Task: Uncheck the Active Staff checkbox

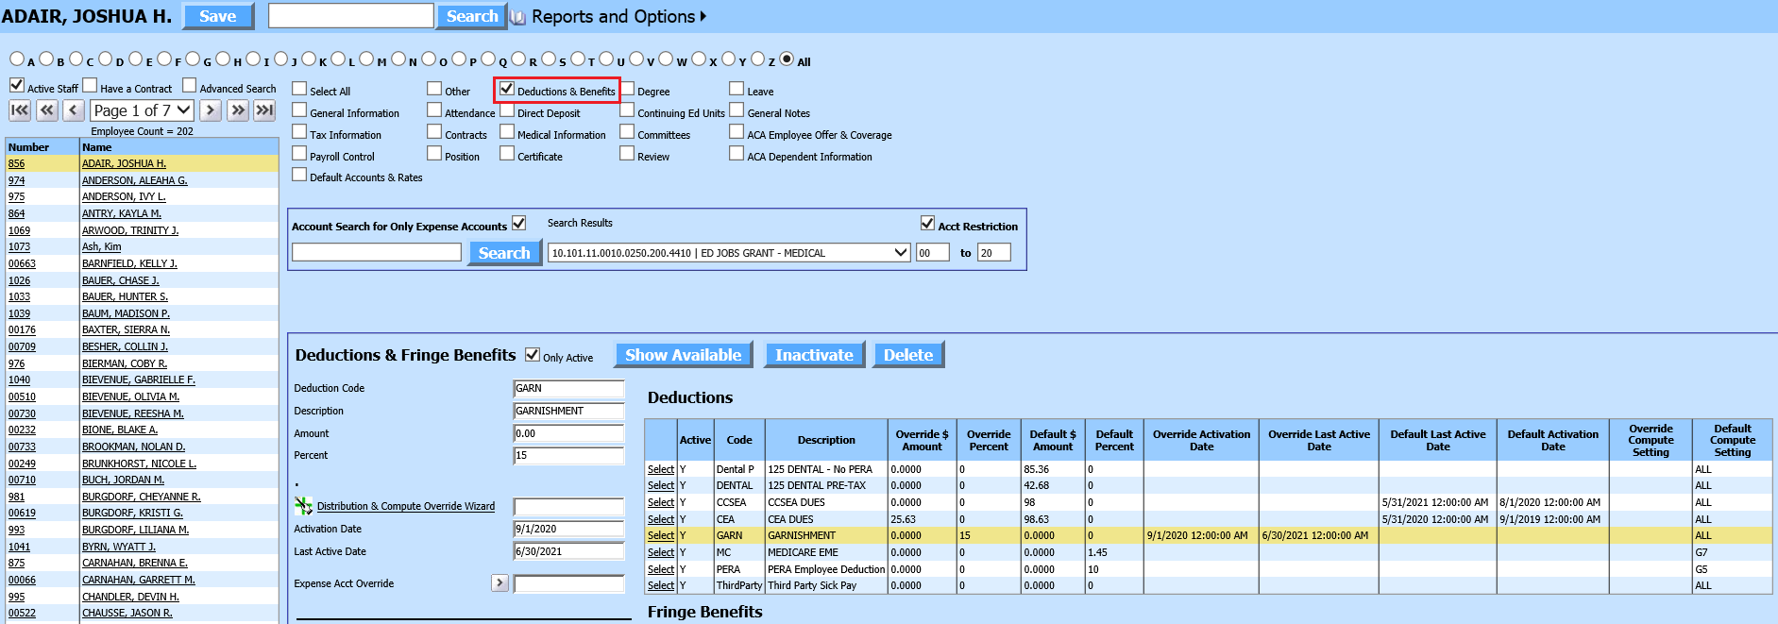Action: click(17, 86)
